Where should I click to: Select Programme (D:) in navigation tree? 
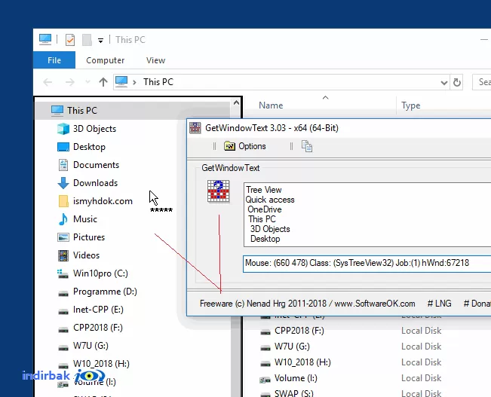pyautogui.click(x=105, y=292)
